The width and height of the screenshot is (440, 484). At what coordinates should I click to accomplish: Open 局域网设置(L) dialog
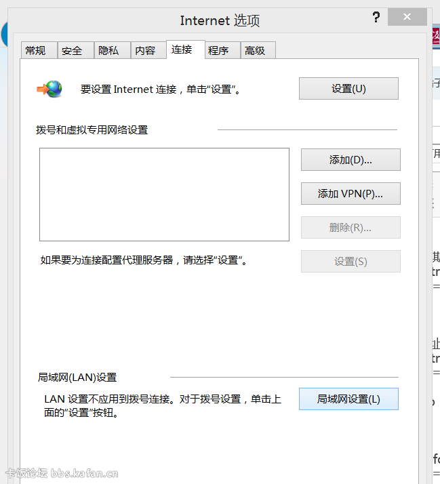pos(348,399)
